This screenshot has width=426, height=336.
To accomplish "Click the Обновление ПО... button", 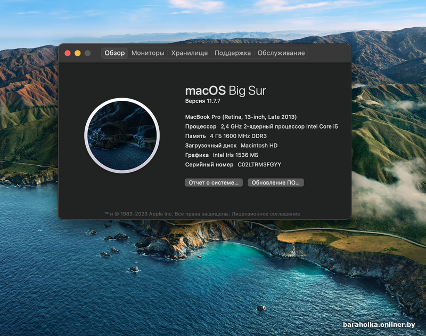I will (275, 182).
